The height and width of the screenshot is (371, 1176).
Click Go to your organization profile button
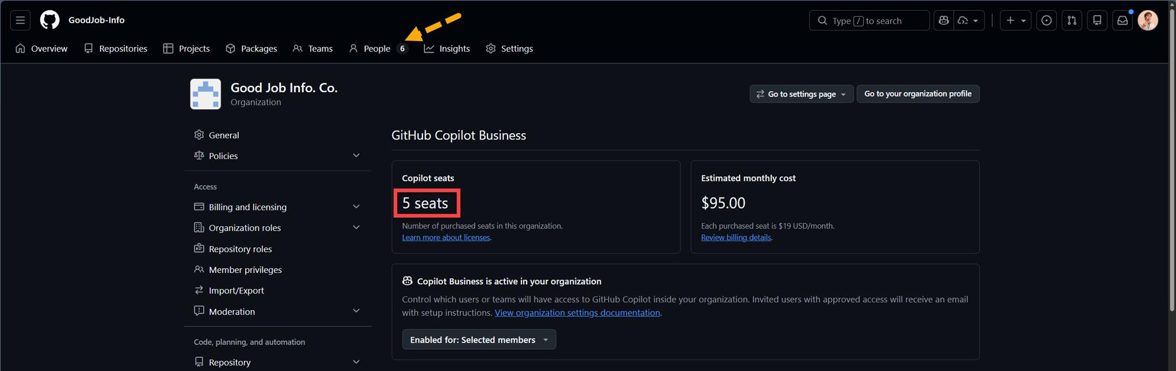click(918, 94)
